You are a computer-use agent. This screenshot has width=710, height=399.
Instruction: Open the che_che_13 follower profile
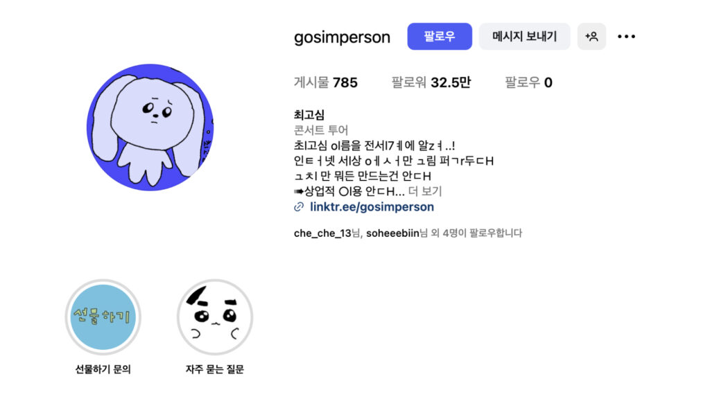pyautogui.click(x=322, y=233)
